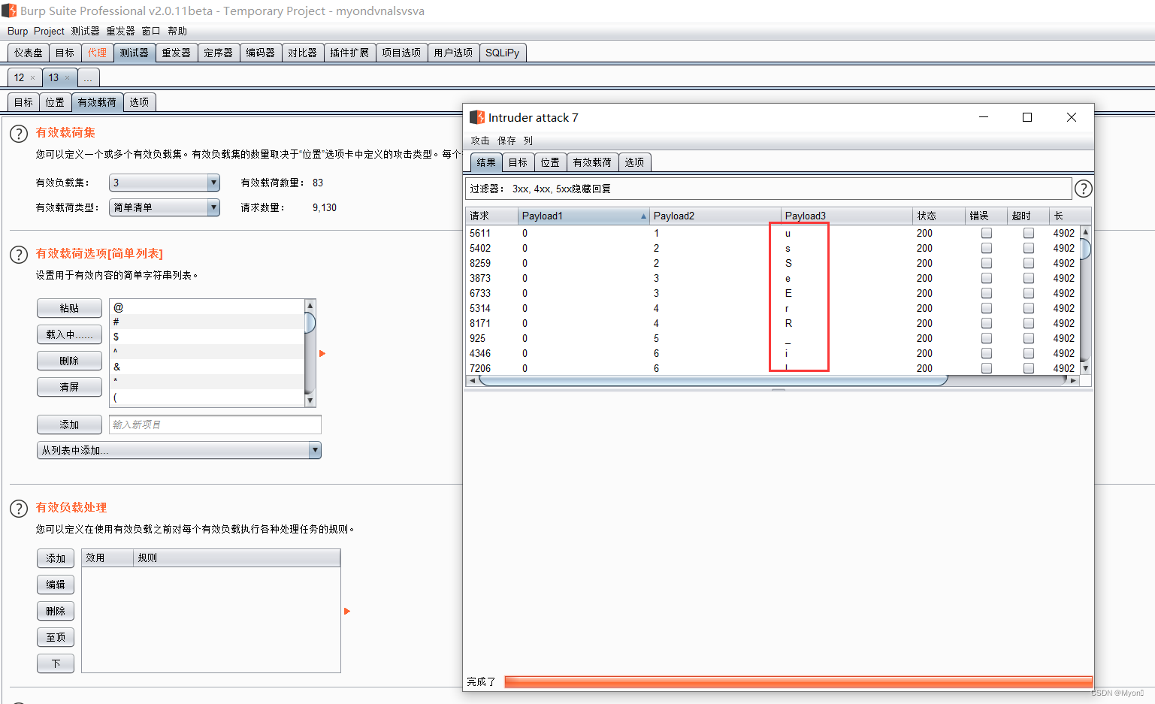Click the results filter bar 3xx, 4xx, 5xx
This screenshot has width=1155, height=704.
click(768, 189)
